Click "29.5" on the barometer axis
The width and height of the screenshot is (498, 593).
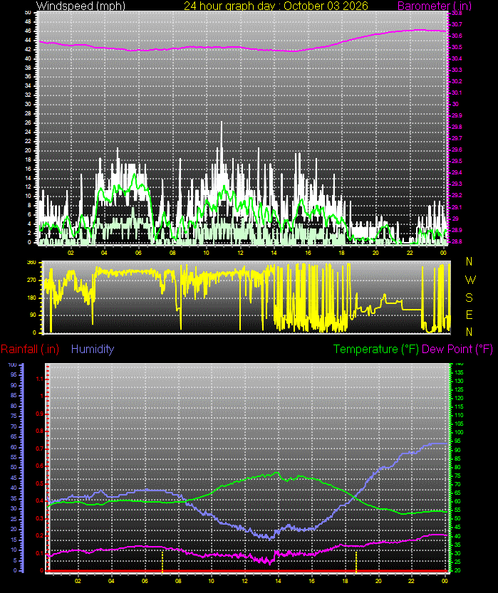pyautogui.click(x=457, y=161)
